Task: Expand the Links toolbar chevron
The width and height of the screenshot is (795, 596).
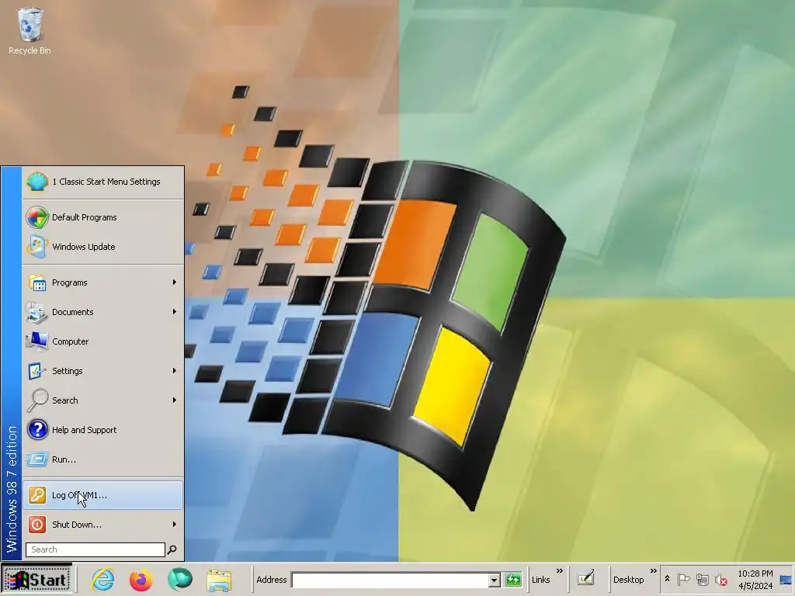Action: [560, 570]
